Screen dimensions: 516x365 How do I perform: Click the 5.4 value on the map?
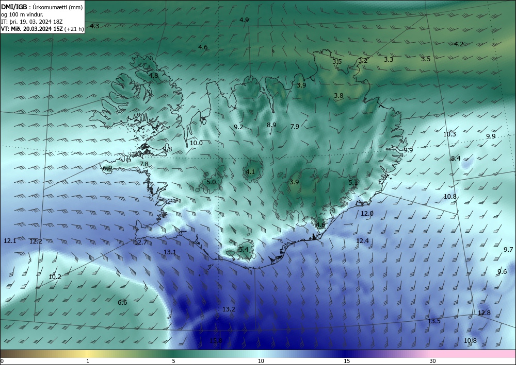(x=244, y=249)
